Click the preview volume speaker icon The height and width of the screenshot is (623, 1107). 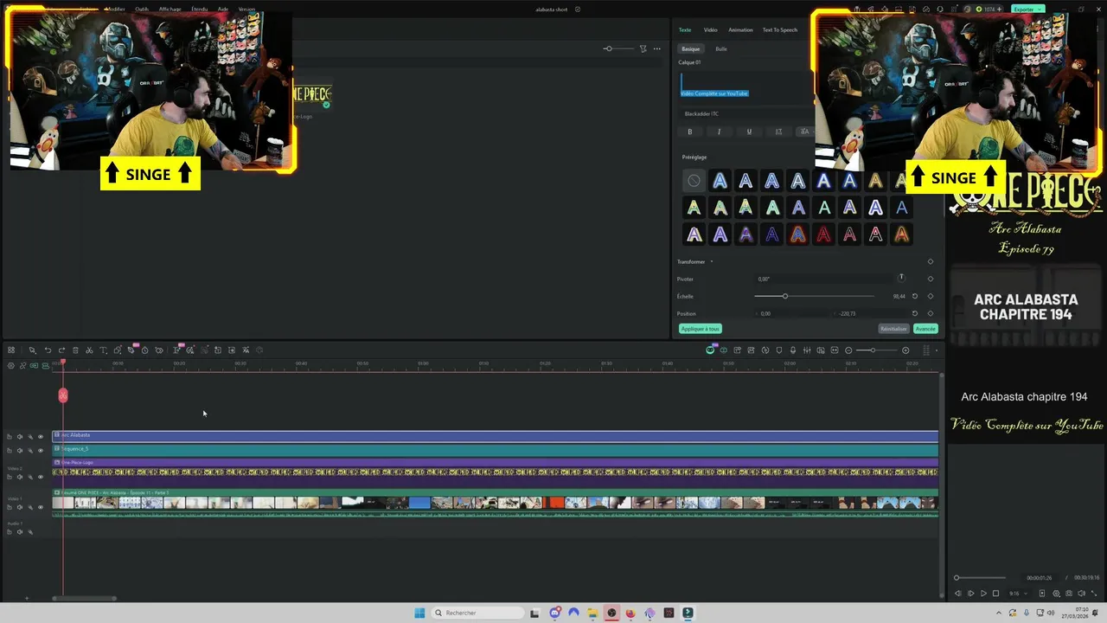pyautogui.click(x=1083, y=594)
